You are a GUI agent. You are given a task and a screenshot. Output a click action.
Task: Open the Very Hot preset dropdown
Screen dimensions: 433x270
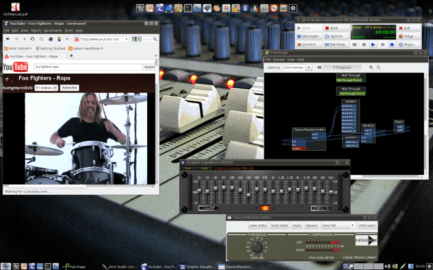tap(338, 226)
